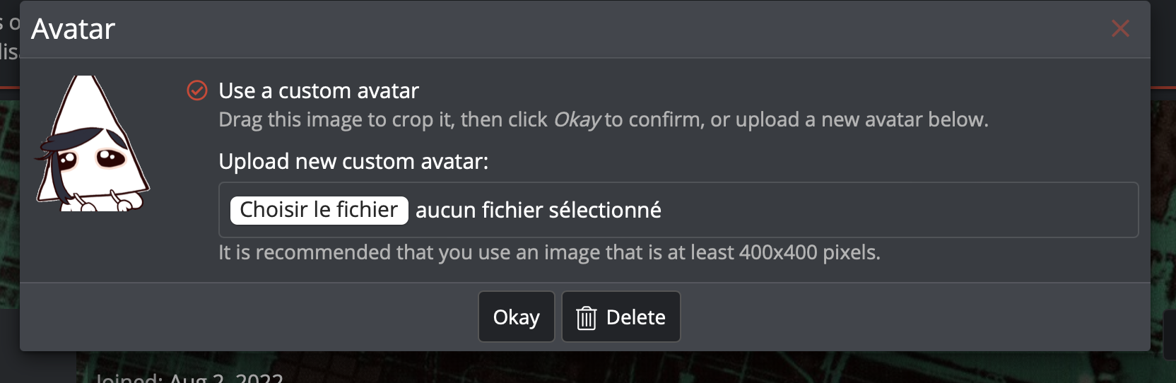The width and height of the screenshot is (1176, 383).
Task: Click the aucun fichier sélectionné text
Action: click(539, 210)
